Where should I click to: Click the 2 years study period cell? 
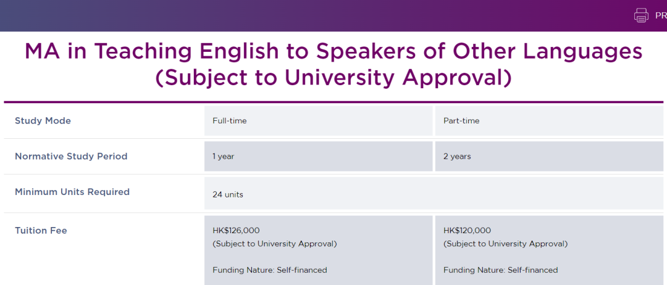tap(457, 157)
